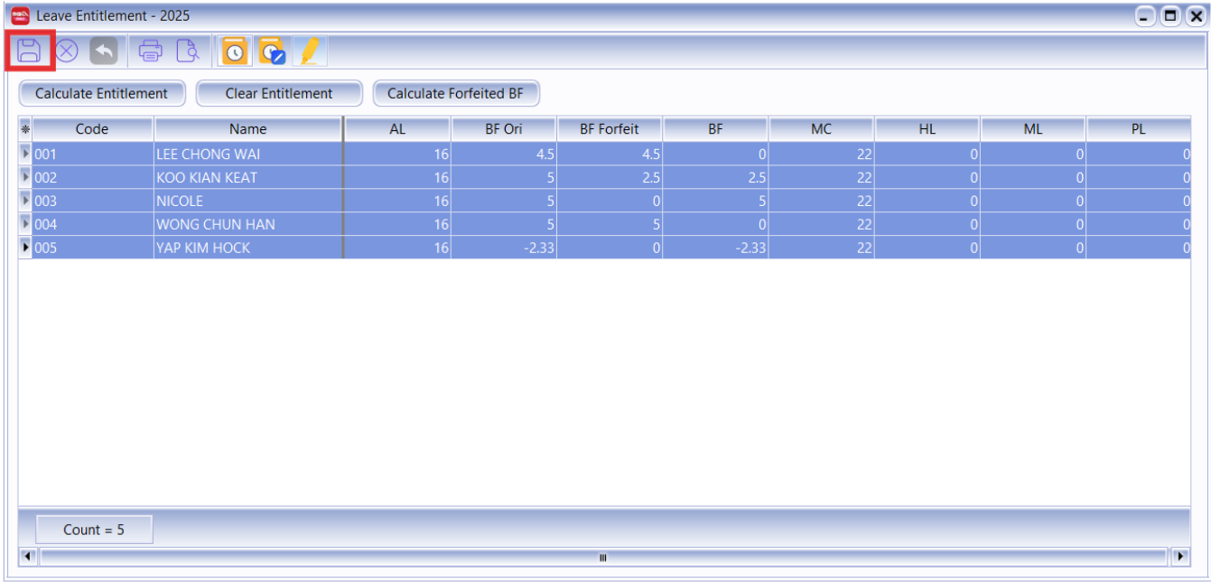The image size is (1211, 582).
Task: Click the Clear Entitlement button
Action: 279,93
